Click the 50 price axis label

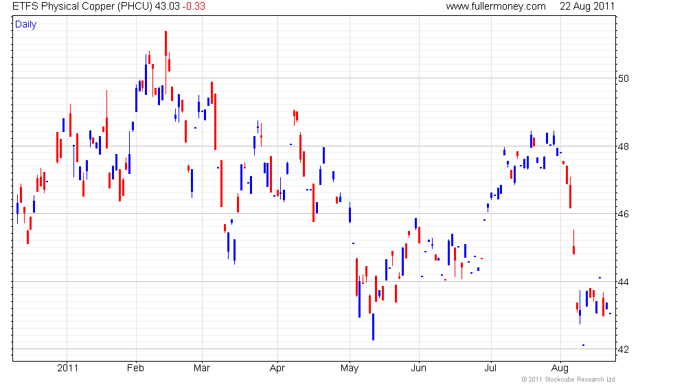624,78
